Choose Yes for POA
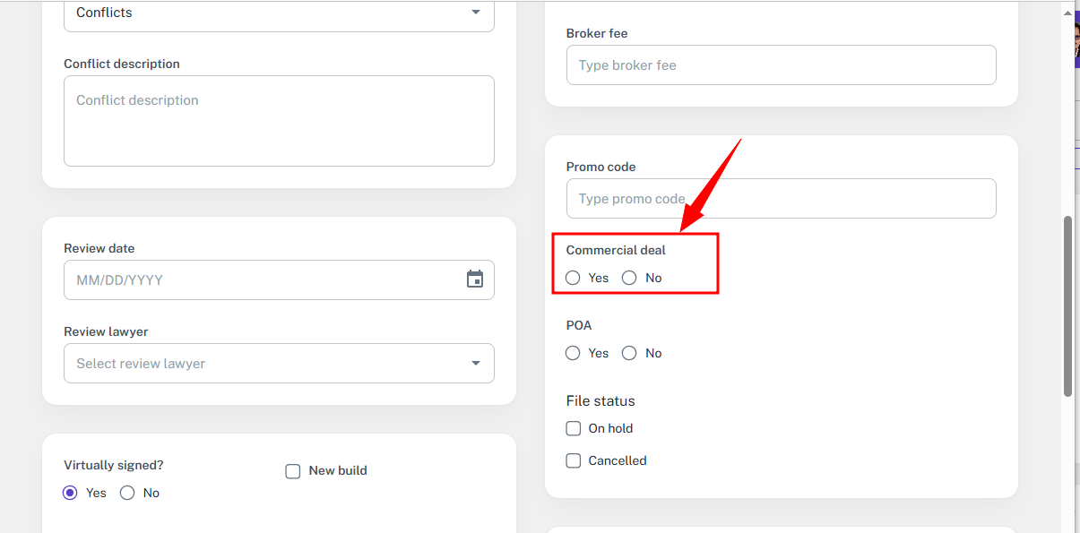 (574, 353)
